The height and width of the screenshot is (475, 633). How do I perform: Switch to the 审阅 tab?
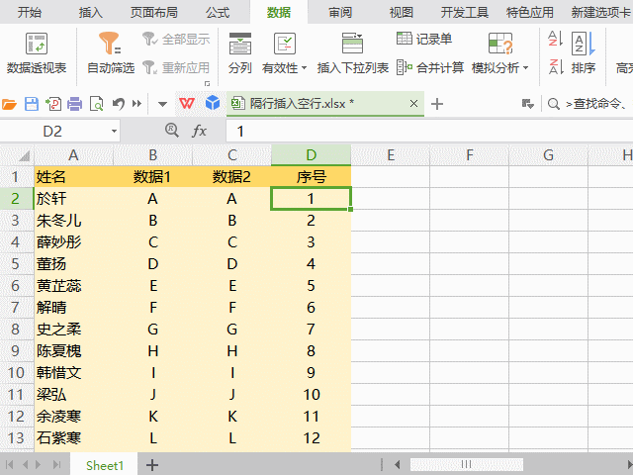[340, 12]
